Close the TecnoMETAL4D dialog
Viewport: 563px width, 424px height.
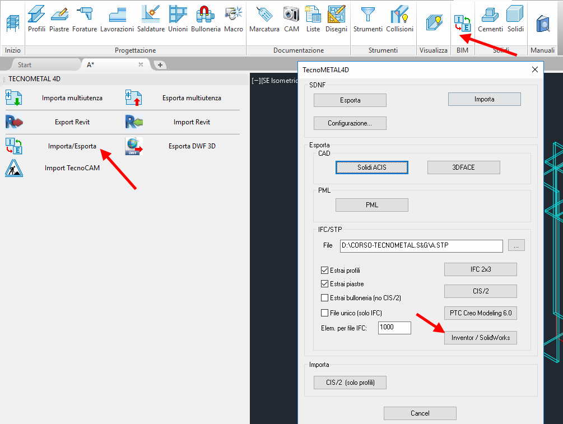534,69
